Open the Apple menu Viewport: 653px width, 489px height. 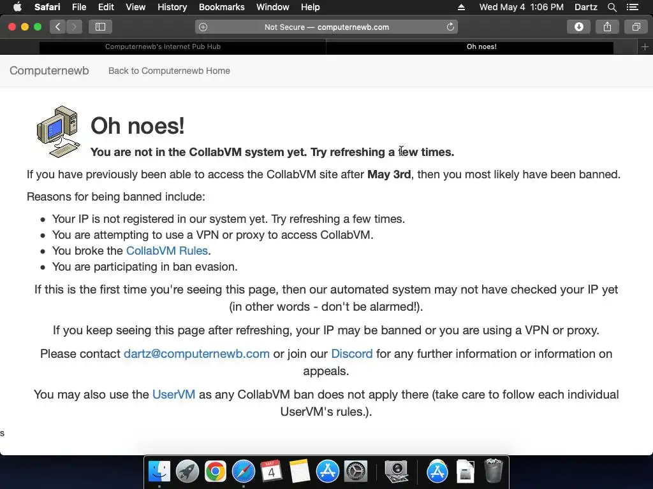17,7
